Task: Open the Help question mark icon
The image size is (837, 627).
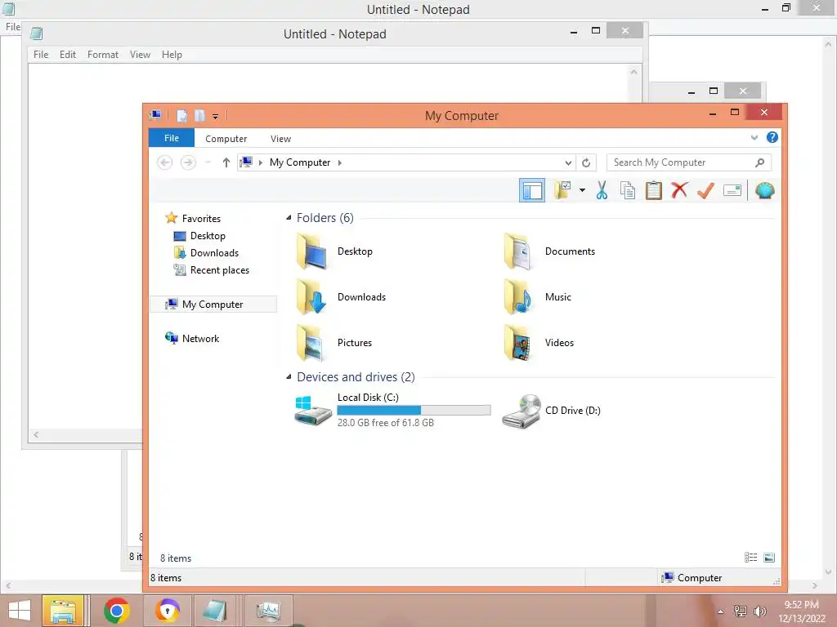Action: click(x=772, y=137)
